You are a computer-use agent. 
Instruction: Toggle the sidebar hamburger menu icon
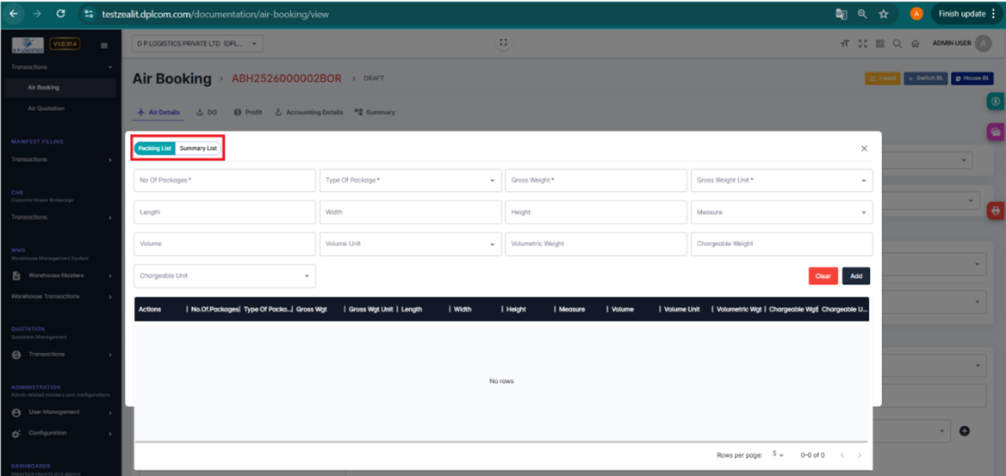click(x=104, y=45)
